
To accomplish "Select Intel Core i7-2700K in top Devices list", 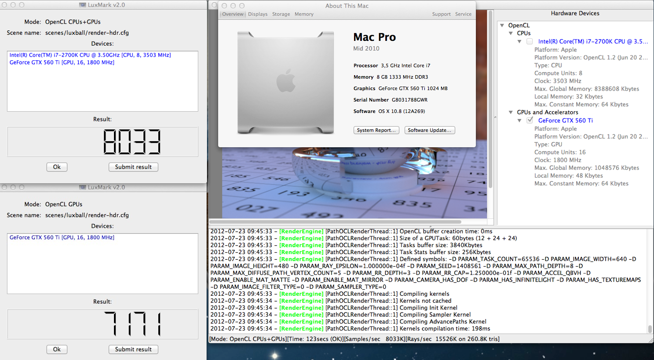I will coord(90,55).
